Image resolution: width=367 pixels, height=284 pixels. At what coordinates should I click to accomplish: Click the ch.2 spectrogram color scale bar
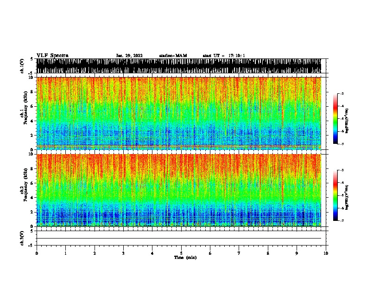335,195
